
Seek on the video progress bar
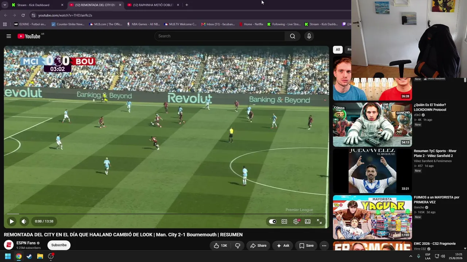pyautogui.click(x=166, y=214)
